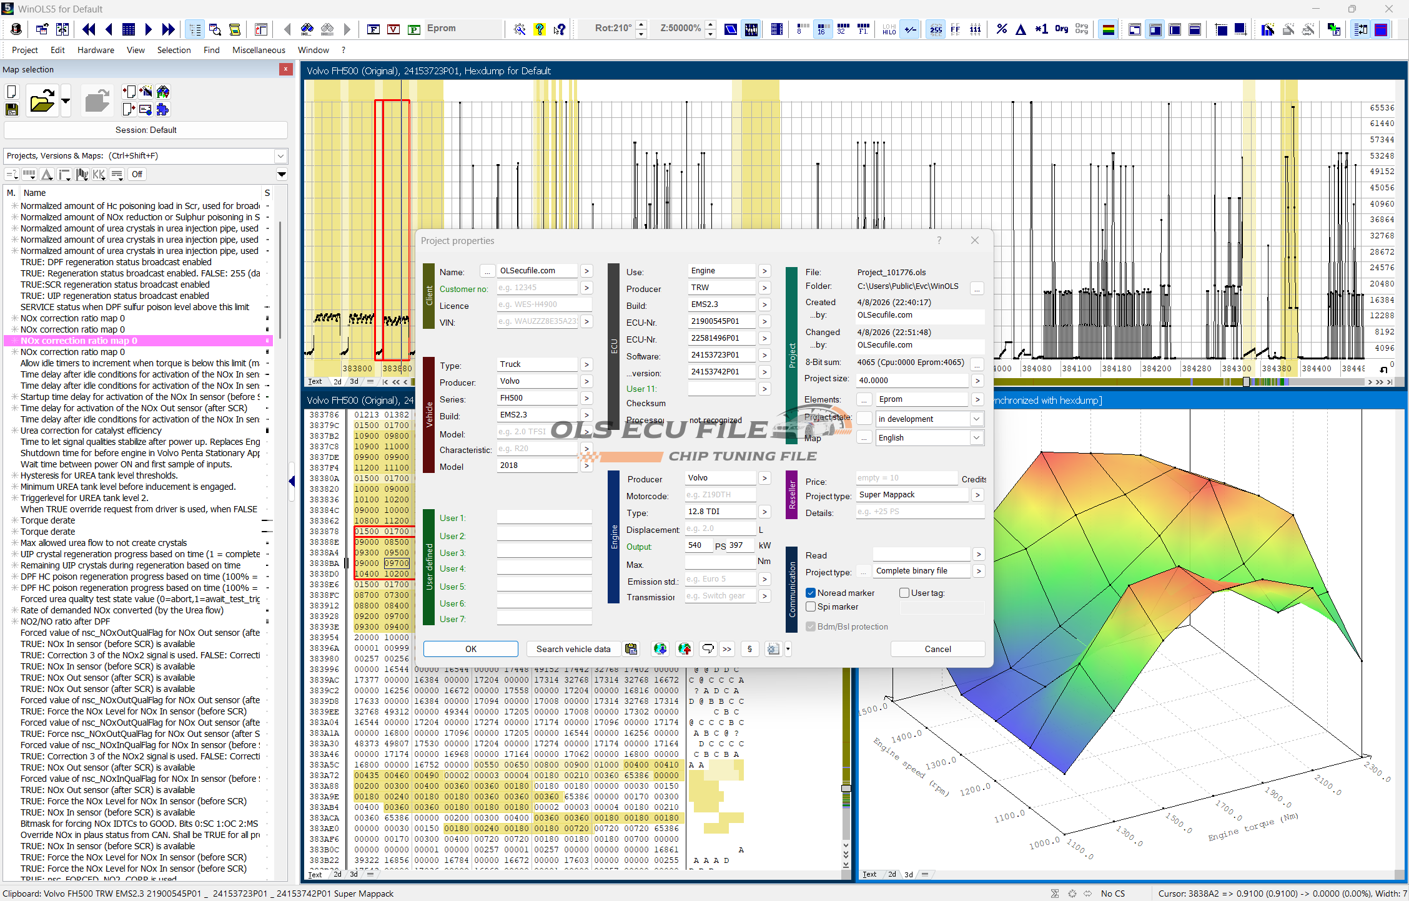
Task: Open the Miscellaneous menu
Action: tap(259, 50)
